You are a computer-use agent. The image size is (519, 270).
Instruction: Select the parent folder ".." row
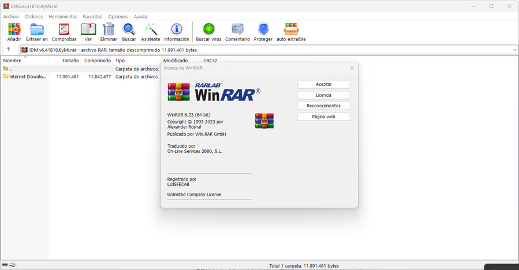pos(81,69)
